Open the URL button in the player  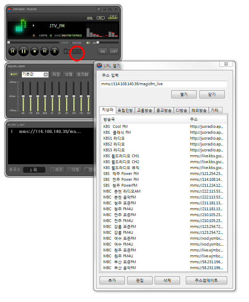(77, 52)
